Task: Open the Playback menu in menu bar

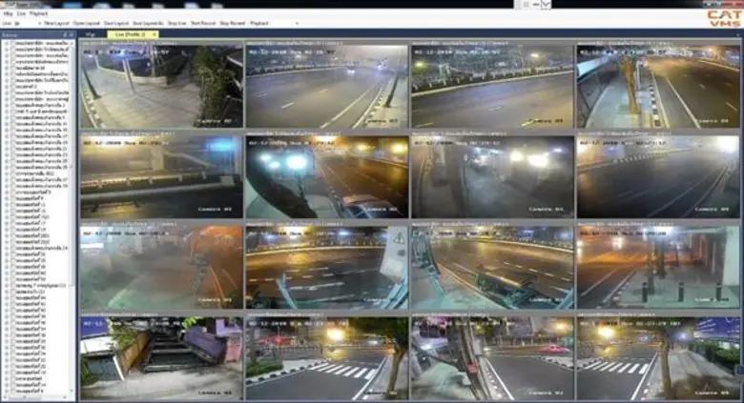Action: 39,14
